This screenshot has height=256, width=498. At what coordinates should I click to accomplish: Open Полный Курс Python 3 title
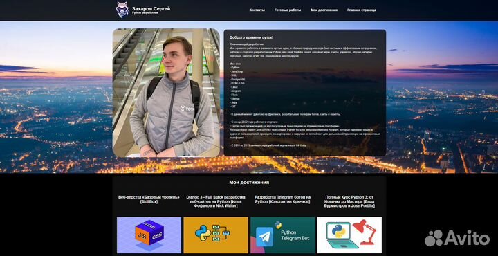tap(349, 201)
